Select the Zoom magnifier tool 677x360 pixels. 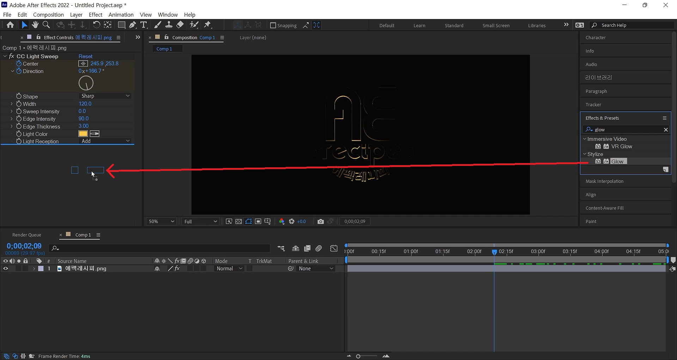[x=46, y=25]
